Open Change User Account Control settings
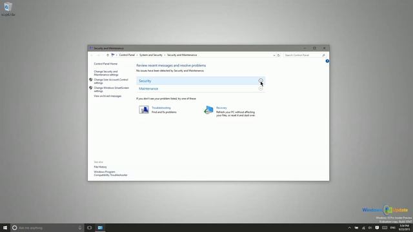Screen dimensions: 413x232 (111, 81)
